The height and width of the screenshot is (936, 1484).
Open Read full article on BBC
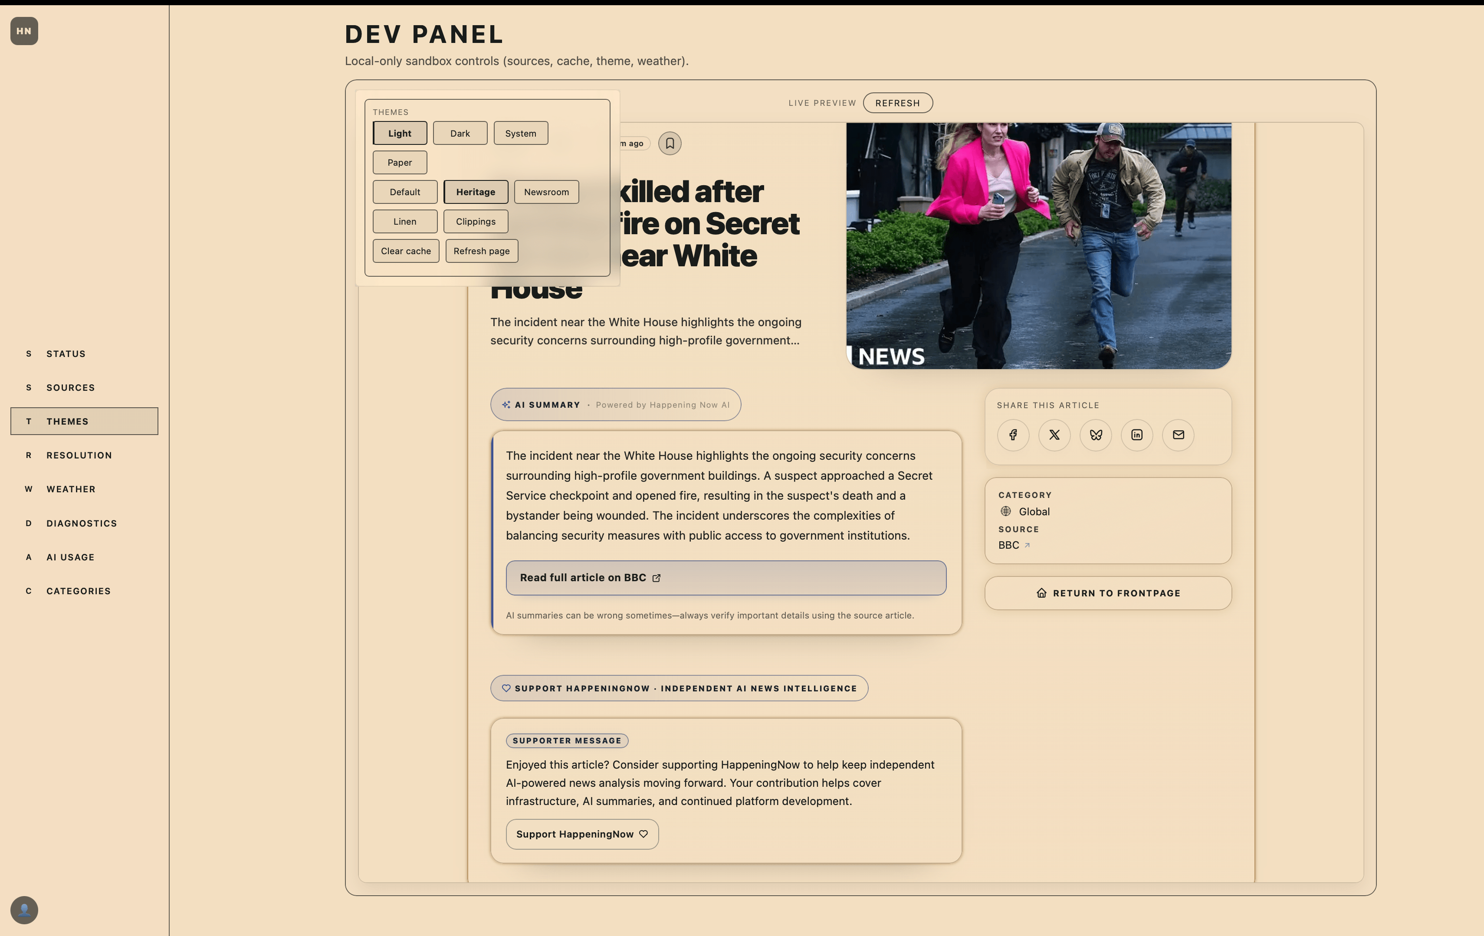tap(726, 578)
